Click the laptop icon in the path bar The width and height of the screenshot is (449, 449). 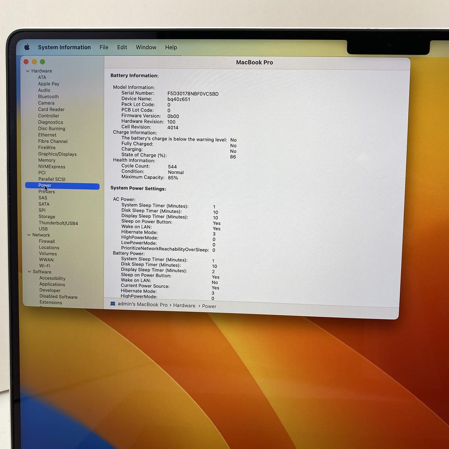tap(113, 303)
